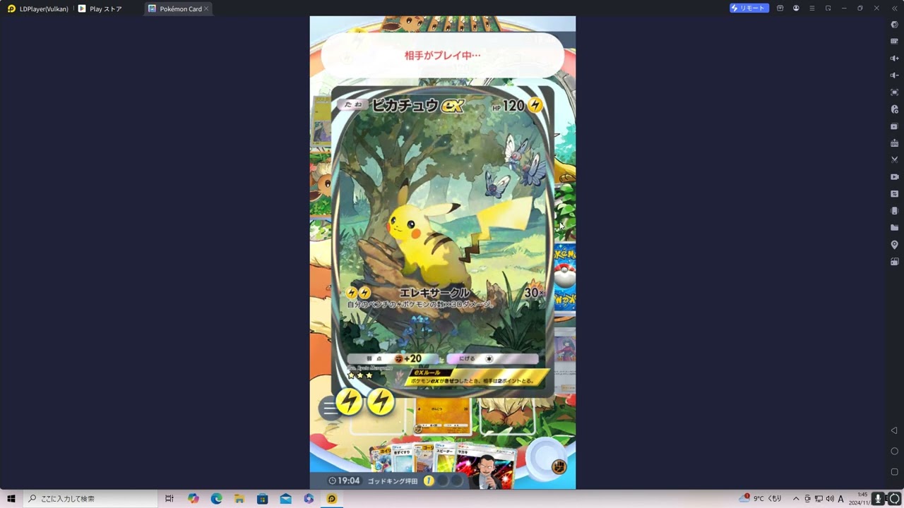Open the volume control in system tray
Viewport: 904px width, 508px height.
point(830,499)
